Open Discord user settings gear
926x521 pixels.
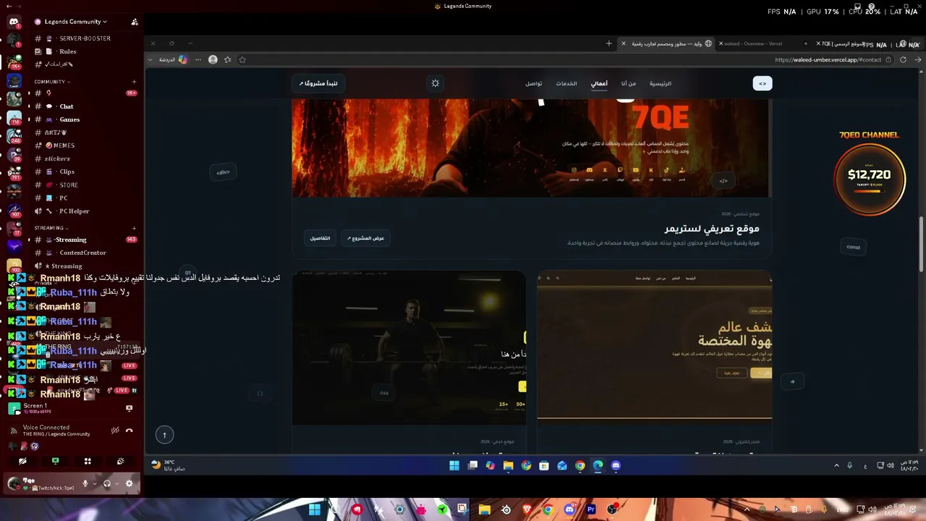tap(129, 483)
